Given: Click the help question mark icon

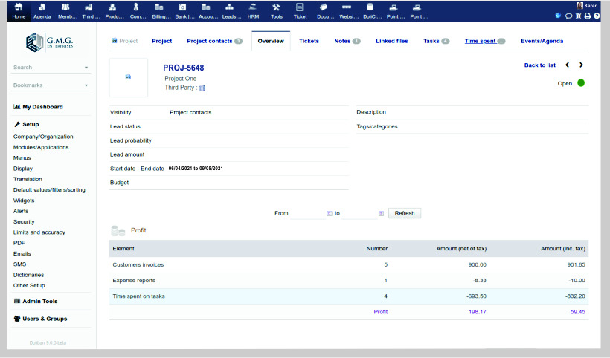Looking at the screenshot, I should pyautogui.click(x=597, y=16).
